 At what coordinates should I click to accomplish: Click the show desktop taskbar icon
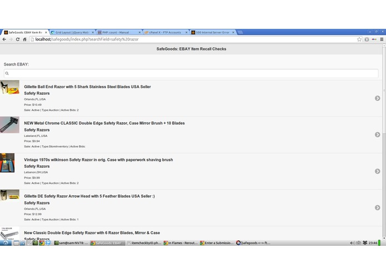click(16, 243)
